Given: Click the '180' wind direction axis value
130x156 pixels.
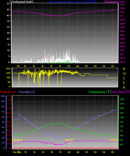Looking at the screenshot, I should 8,78.
